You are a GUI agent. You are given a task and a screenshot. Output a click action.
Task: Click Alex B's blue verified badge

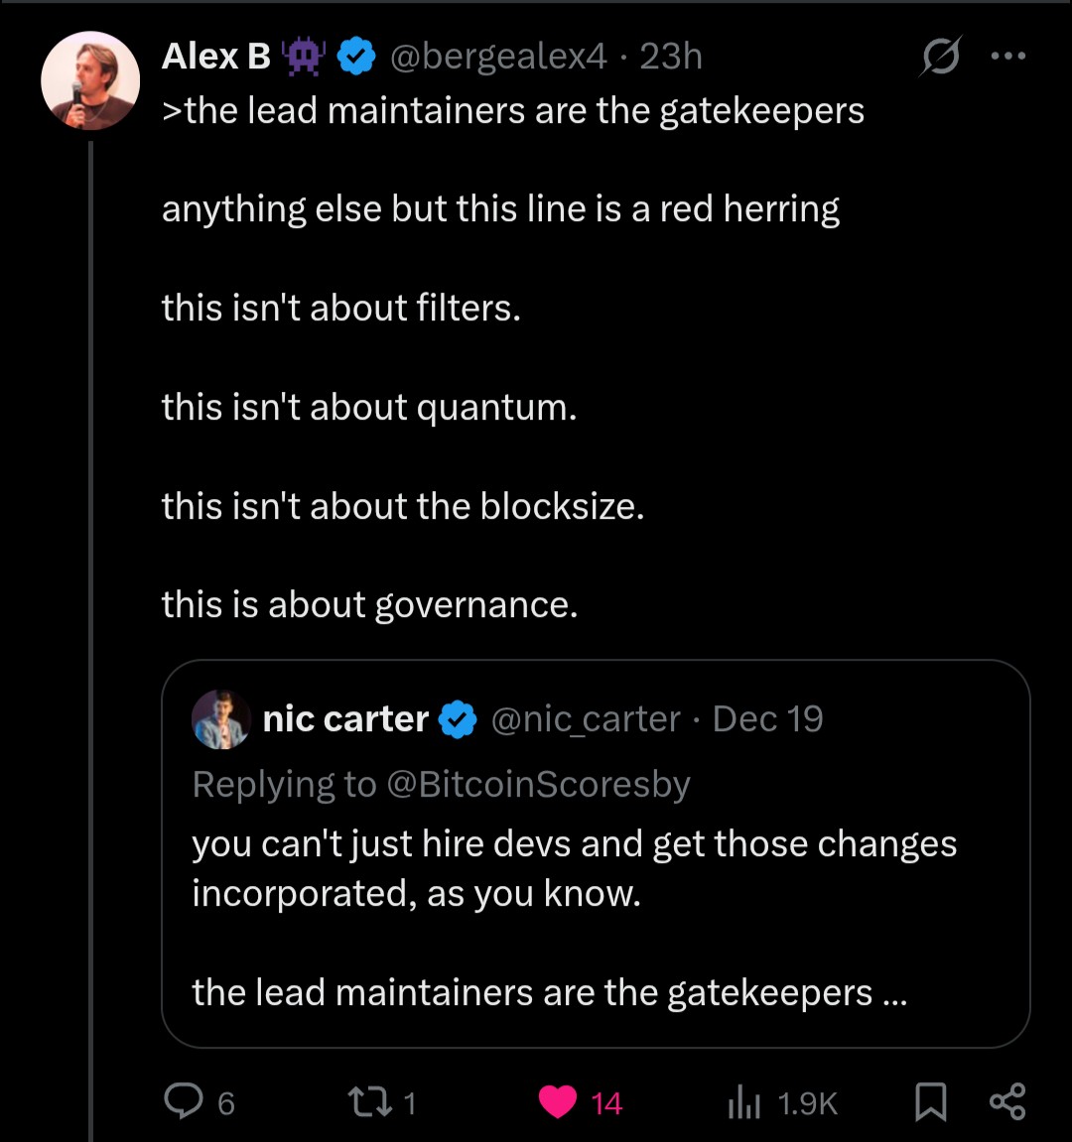click(x=357, y=58)
